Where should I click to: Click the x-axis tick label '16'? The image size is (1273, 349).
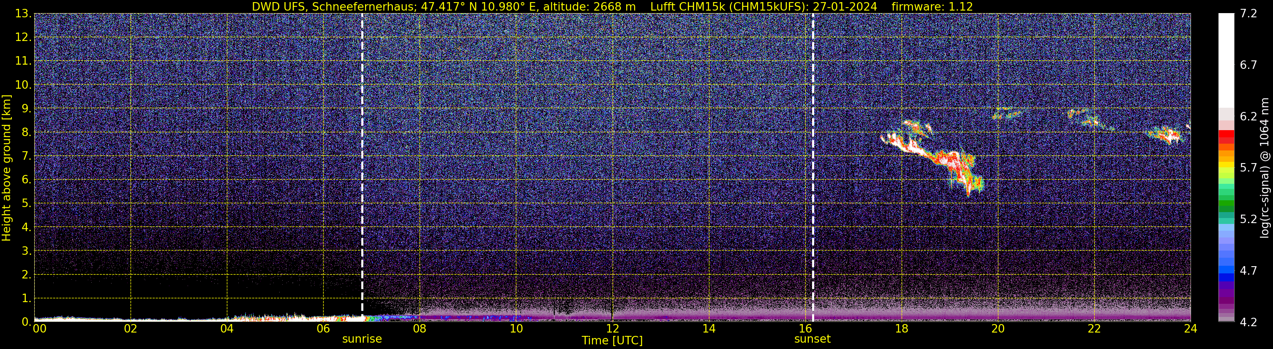point(805,328)
